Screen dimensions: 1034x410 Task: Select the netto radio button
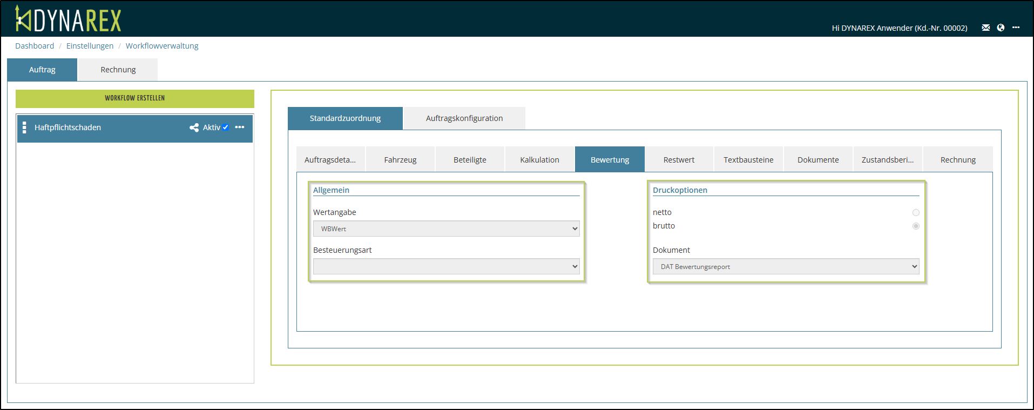tap(915, 213)
